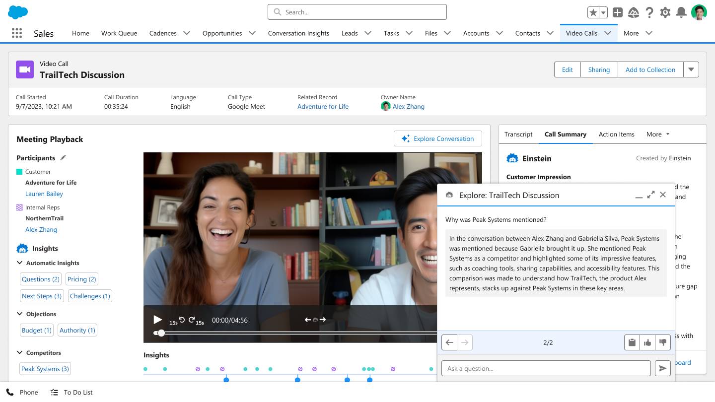Open the favorites list dropdown arrow
The height and width of the screenshot is (402, 715).
point(603,13)
